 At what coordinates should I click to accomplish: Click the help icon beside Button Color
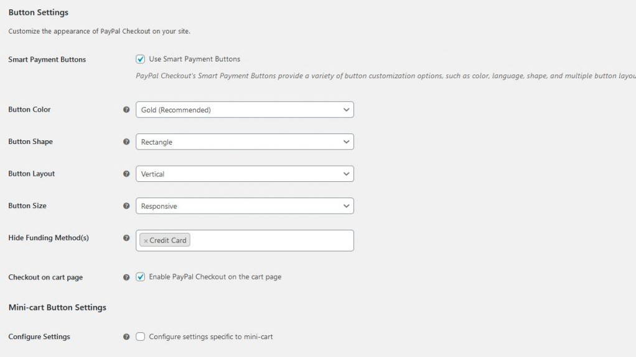126,110
